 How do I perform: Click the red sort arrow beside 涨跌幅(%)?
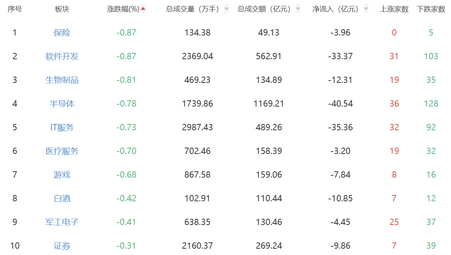143,9
